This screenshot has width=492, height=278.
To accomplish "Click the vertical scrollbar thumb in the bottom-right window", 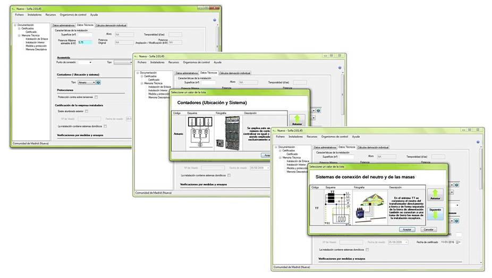I will pyautogui.click(x=480, y=169).
